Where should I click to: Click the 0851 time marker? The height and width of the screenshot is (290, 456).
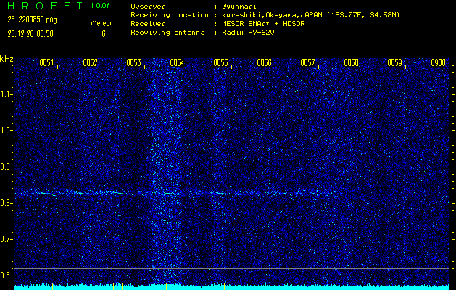[46, 63]
